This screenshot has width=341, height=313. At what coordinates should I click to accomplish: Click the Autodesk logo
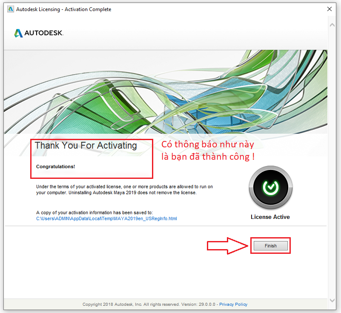(38, 33)
